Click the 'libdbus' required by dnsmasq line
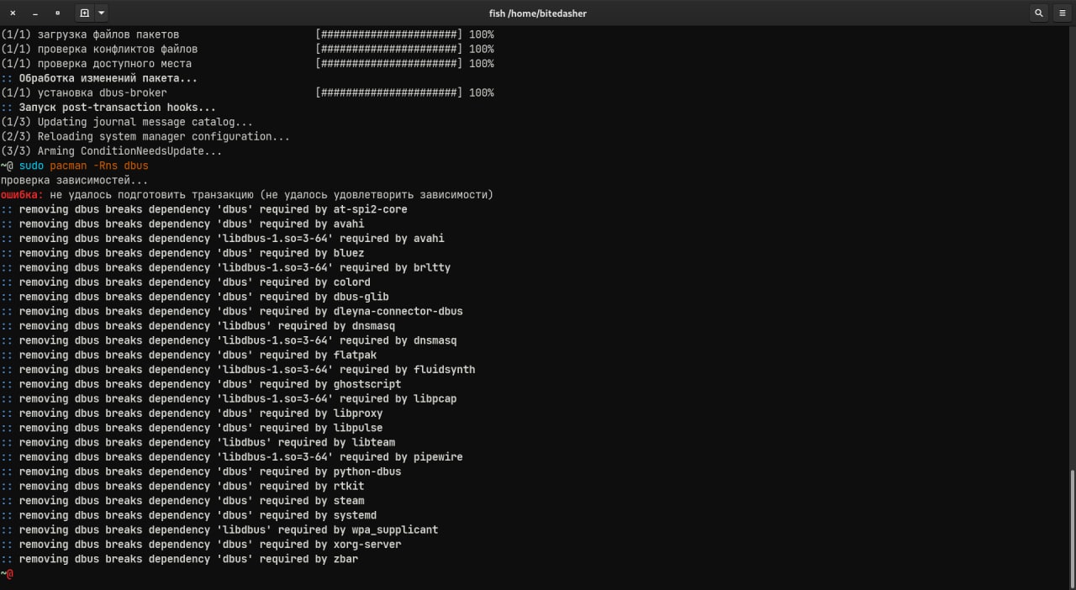This screenshot has height=590, width=1076. tap(198, 326)
